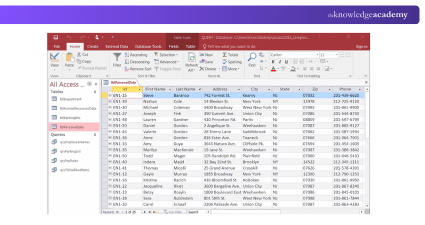This screenshot has width=425, height=225.
Task: Close the tblPersonalData document tab
Action: (x=366, y=82)
